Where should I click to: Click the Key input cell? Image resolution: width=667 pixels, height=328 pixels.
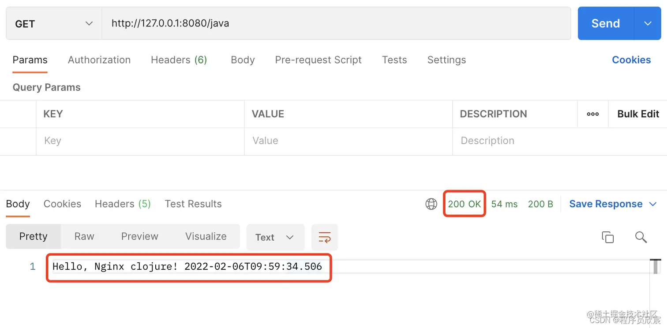140,141
